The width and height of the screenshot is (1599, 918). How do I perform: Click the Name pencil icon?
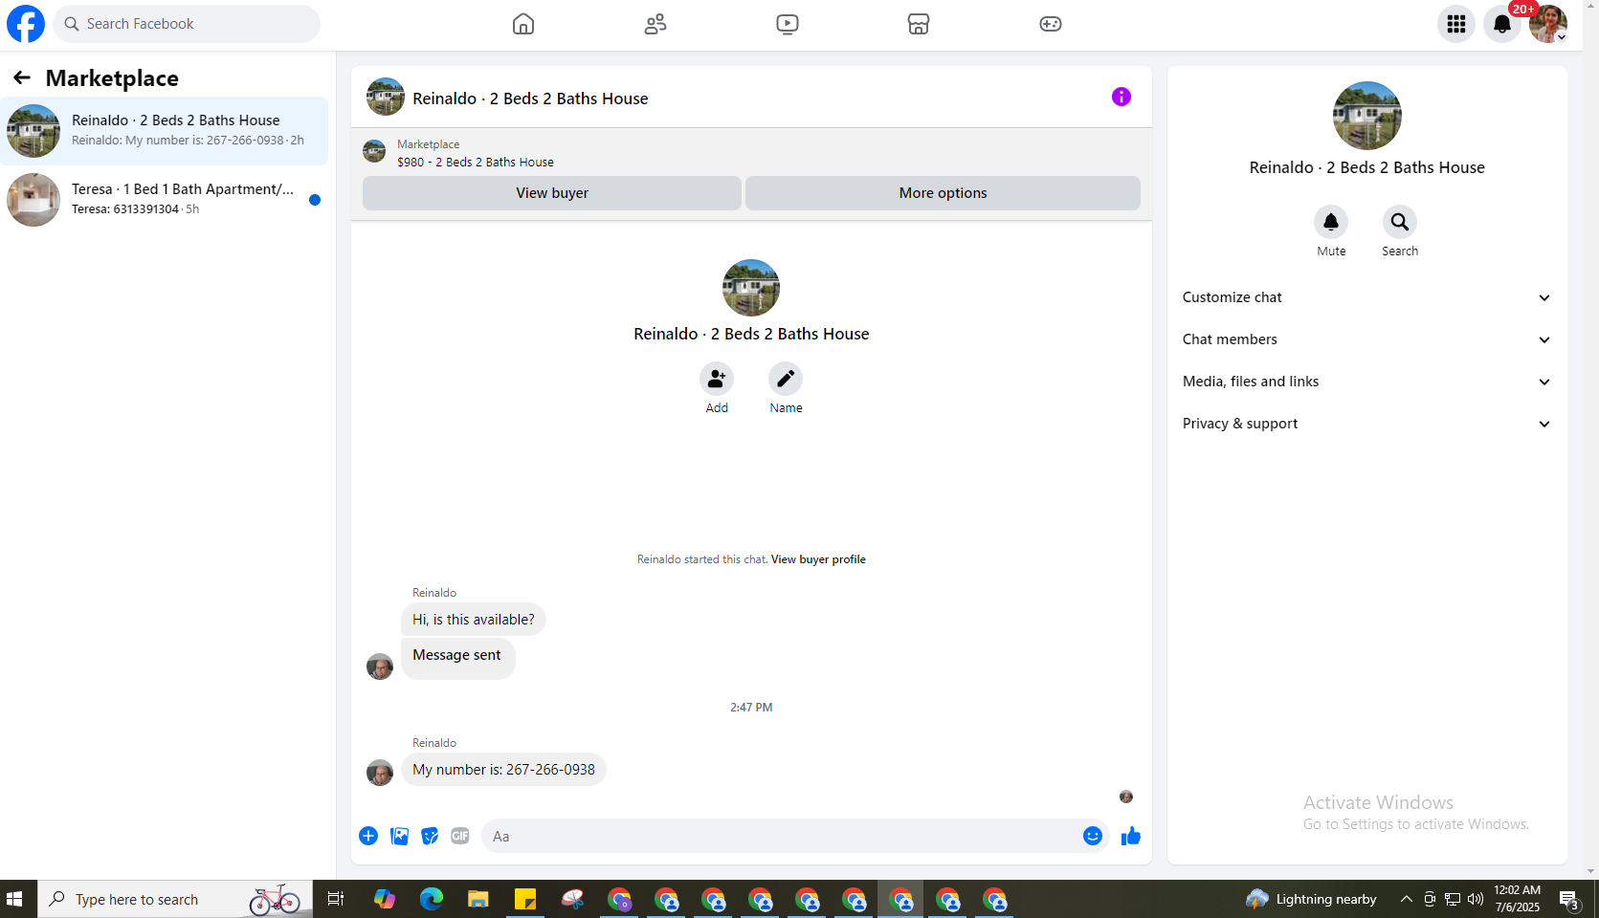click(x=786, y=379)
